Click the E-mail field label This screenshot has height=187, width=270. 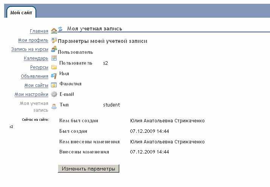[x=66, y=94]
